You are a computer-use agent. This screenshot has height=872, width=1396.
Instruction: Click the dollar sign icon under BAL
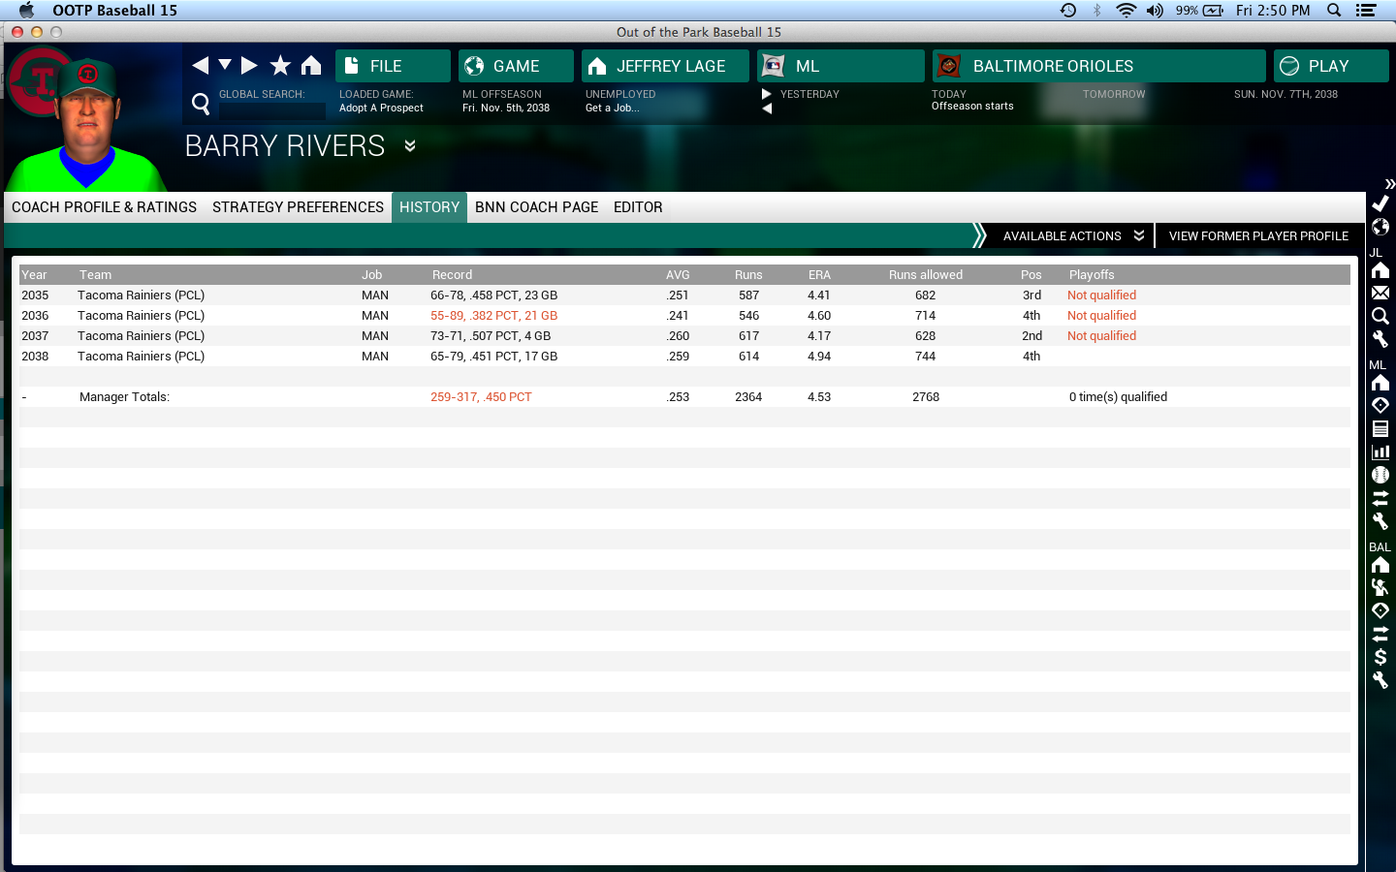[1380, 657]
